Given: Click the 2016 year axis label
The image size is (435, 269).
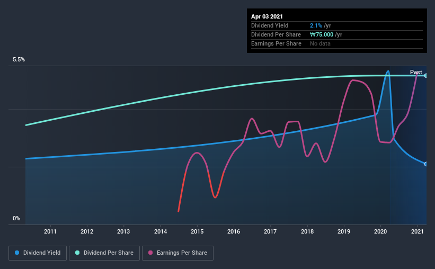Looking at the screenshot, I should [234, 231].
